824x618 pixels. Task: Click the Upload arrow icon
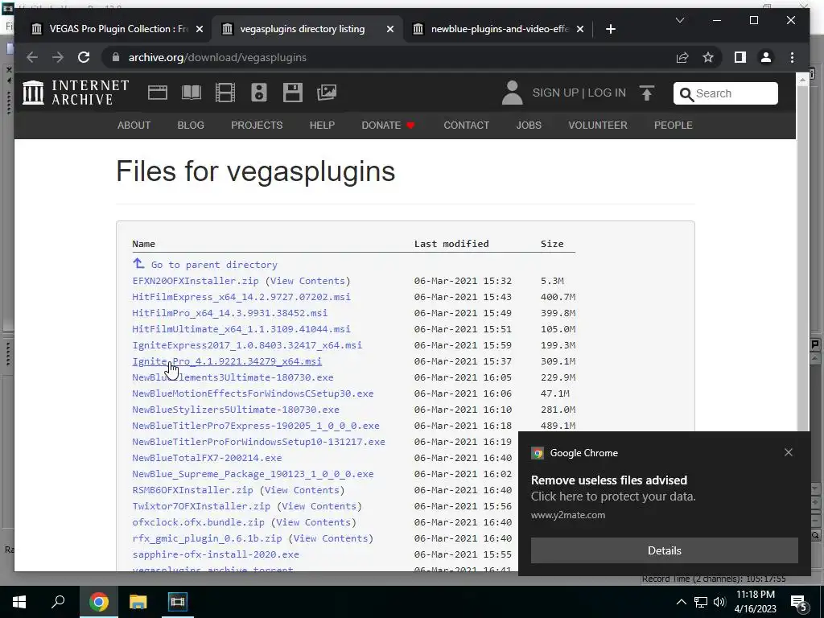coord(647,93)
